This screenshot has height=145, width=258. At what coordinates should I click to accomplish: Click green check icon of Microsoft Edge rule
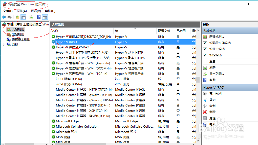53,121
